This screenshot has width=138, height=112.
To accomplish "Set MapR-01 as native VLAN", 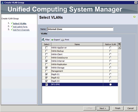I will 110,74.
